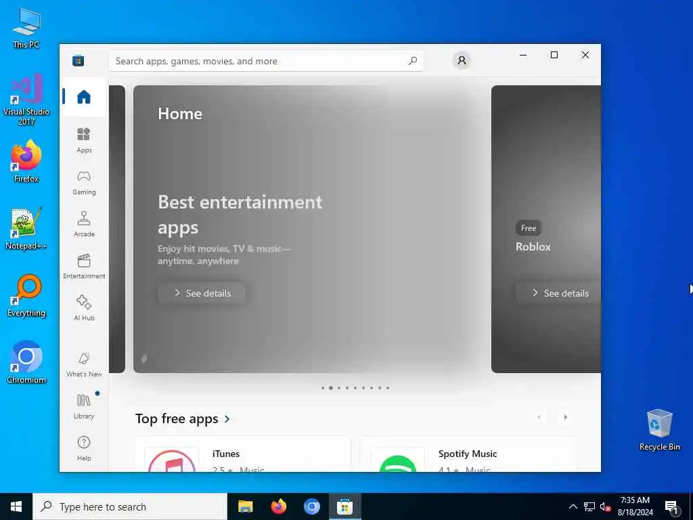Screen dimensions: 693x520
Task: Open the user account profile icon
Action: point(462,60)
